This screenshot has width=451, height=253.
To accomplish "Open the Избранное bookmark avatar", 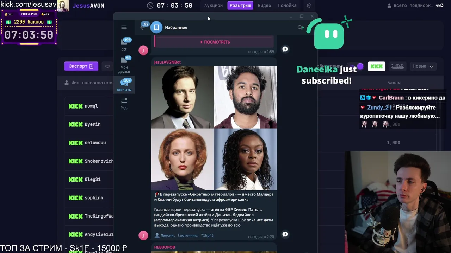I will pyautogui.click(x=156, y=27).
